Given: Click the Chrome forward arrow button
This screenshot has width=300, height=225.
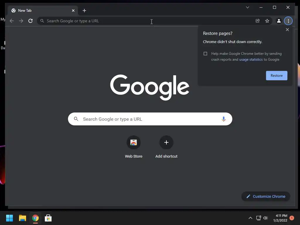Looking at the screenshot, I should coord(21,21).
